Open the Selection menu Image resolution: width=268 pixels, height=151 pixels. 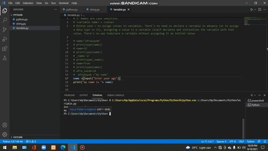pos(28,3)
